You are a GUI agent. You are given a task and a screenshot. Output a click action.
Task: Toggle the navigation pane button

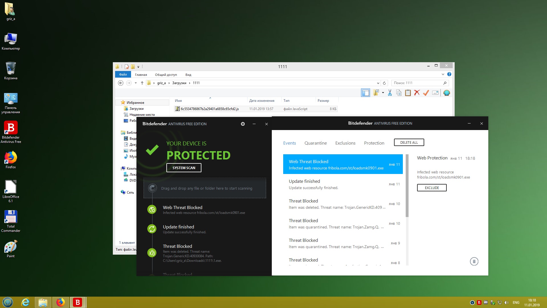pos(366,93)
